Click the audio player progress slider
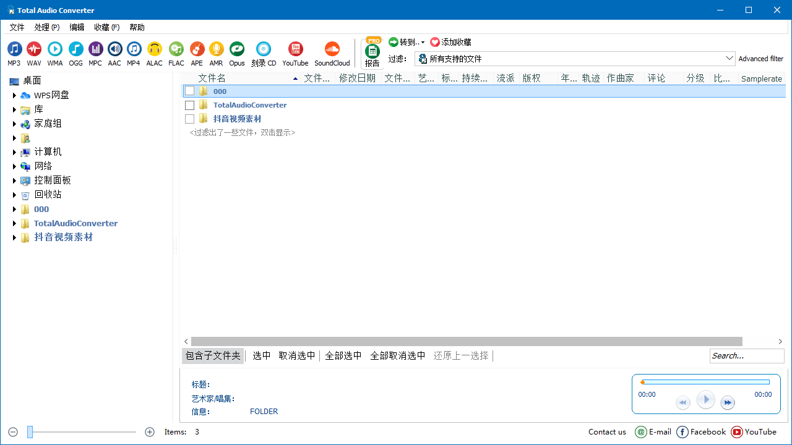 tap(705, 382)
